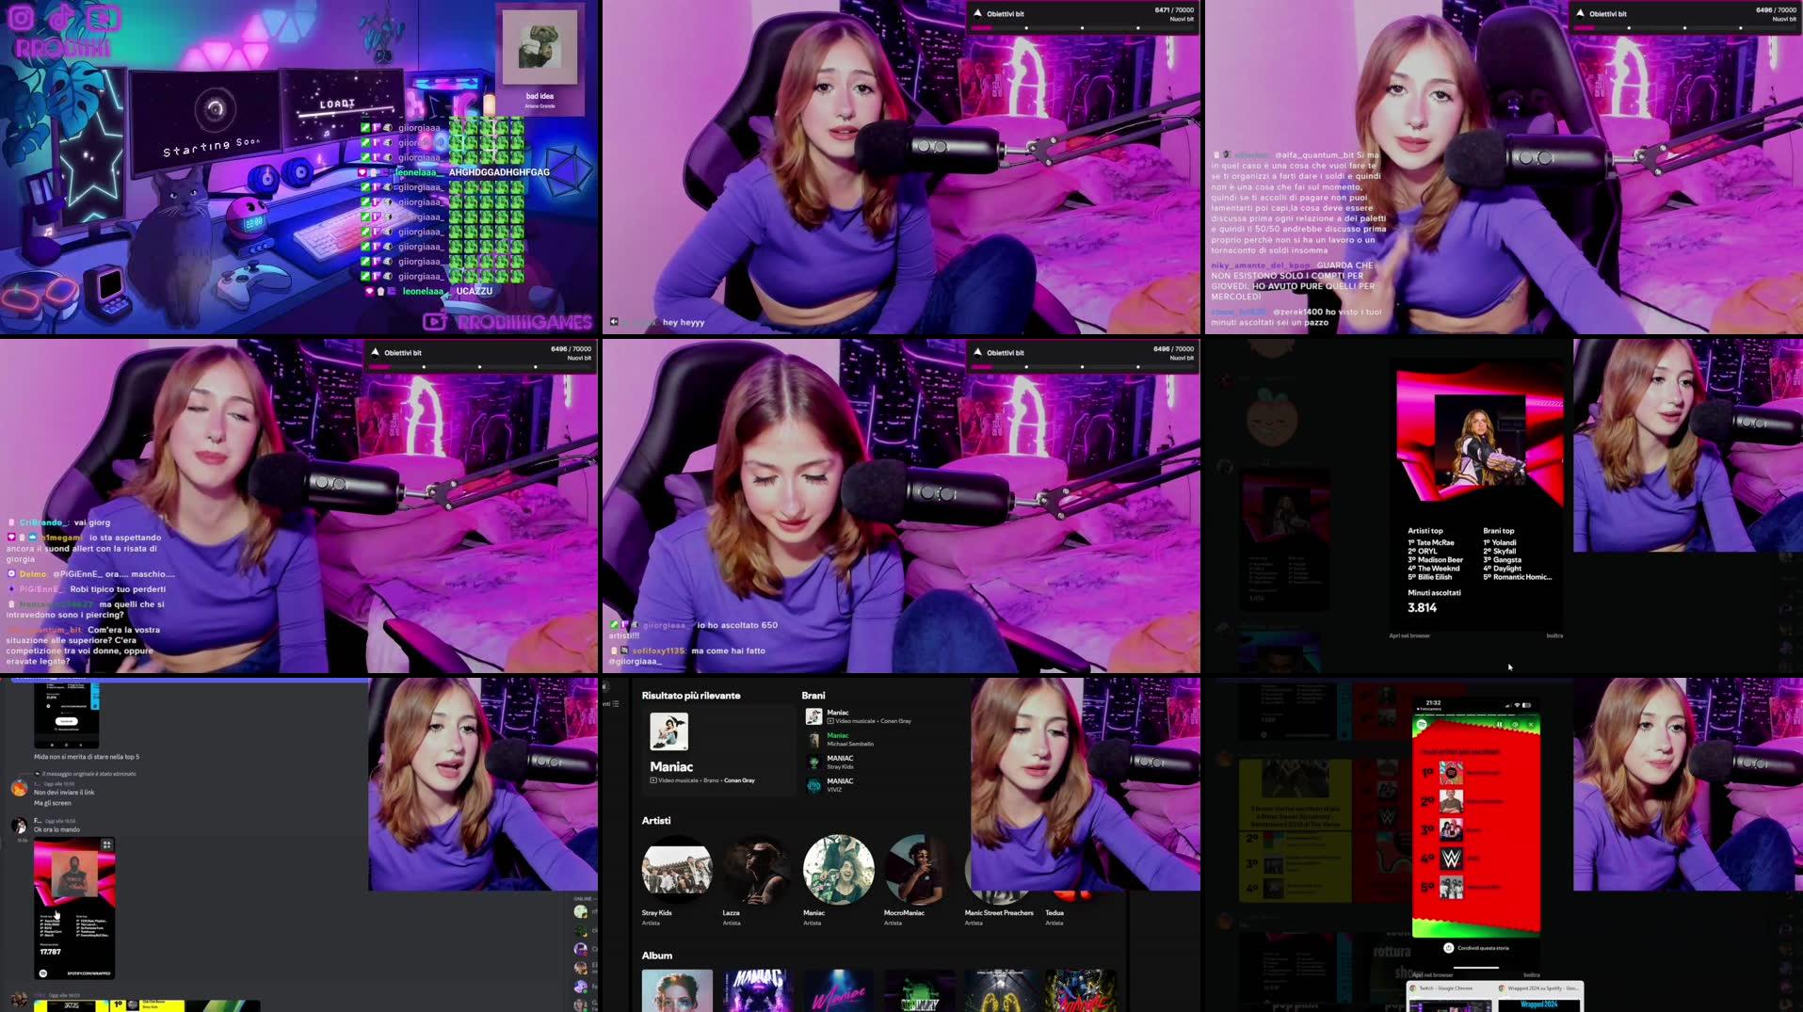
Task: Open Manic Street Preachers artist name
Action: pos(999,912)
